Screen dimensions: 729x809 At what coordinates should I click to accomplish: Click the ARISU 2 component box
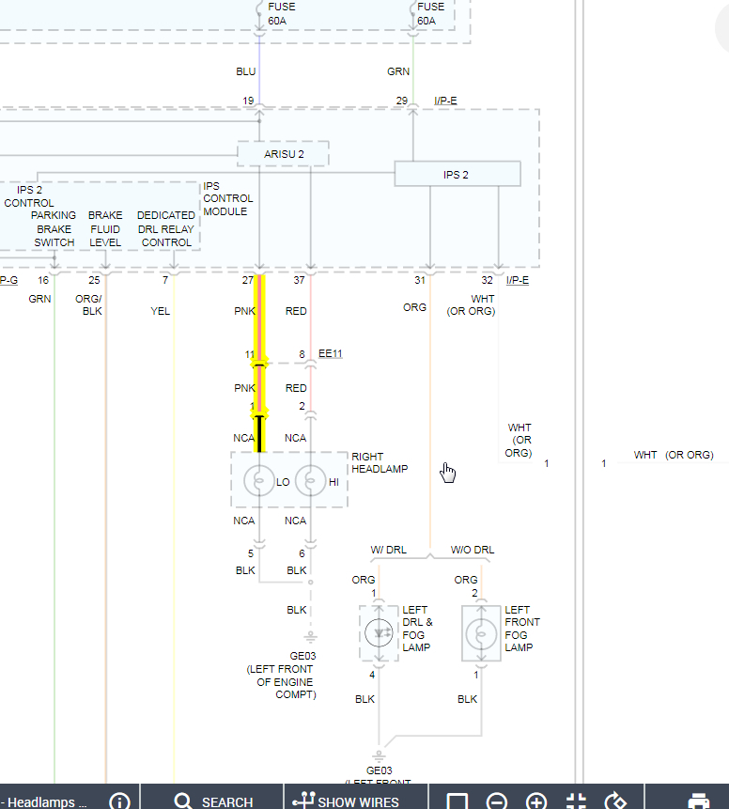(x=284, y=154)
